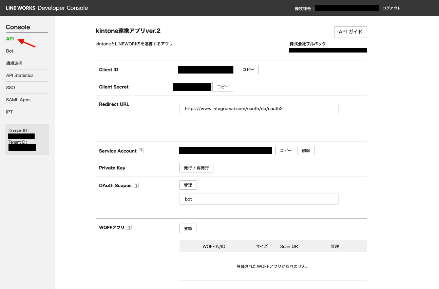Click the ログアウト link

(392, 8)
